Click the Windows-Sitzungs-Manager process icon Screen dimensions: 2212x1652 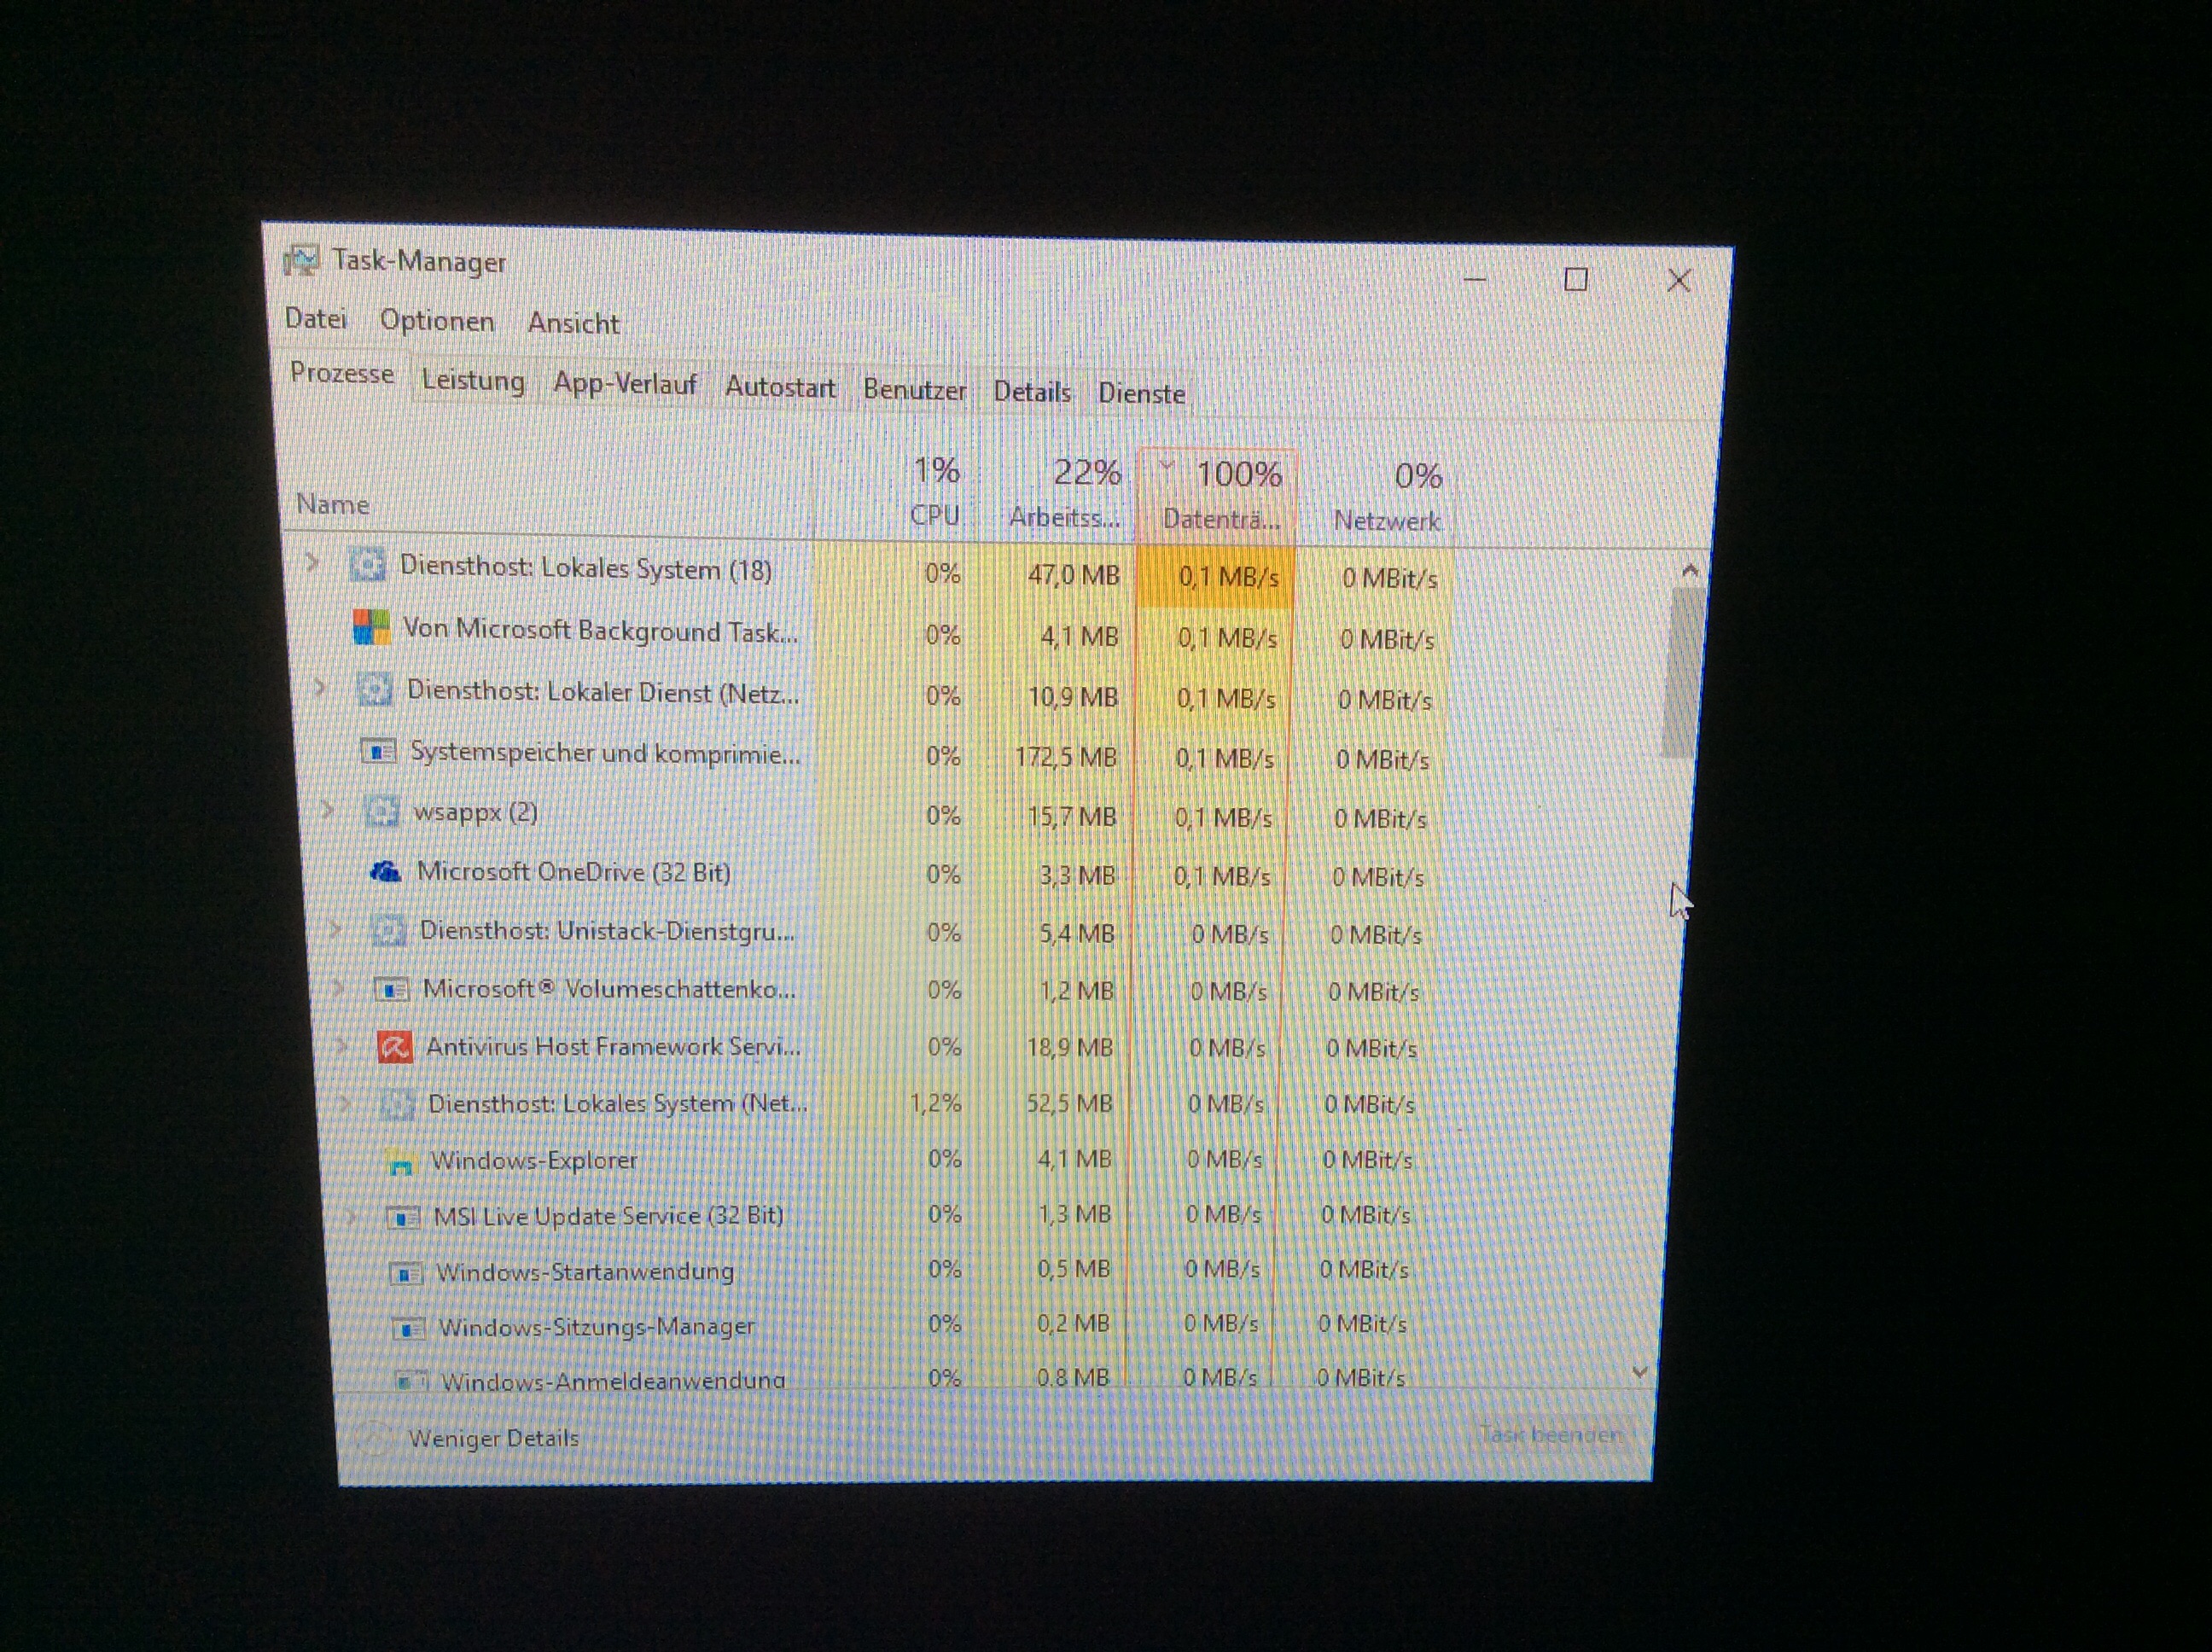409,1328
